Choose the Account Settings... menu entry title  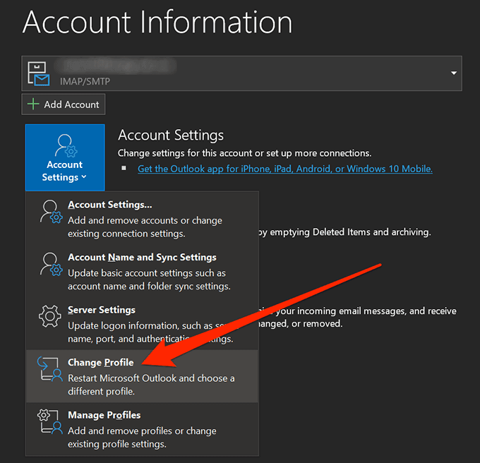(109, 205)
